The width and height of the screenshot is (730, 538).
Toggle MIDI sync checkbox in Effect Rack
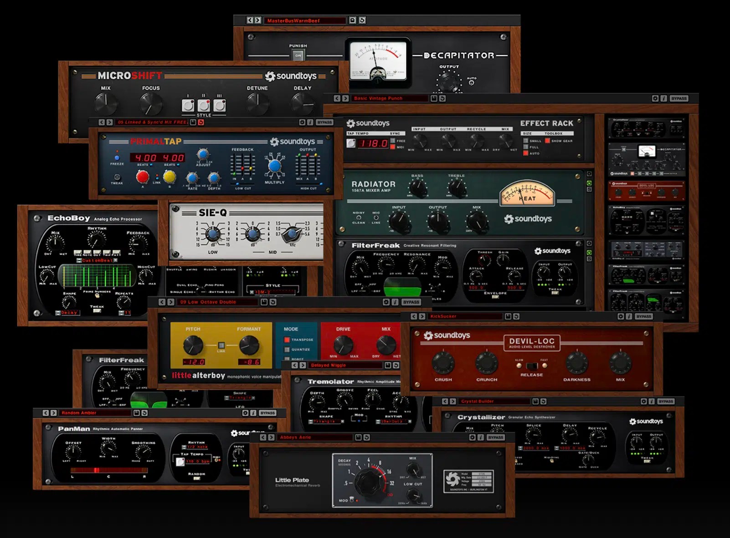pos(393,147)
